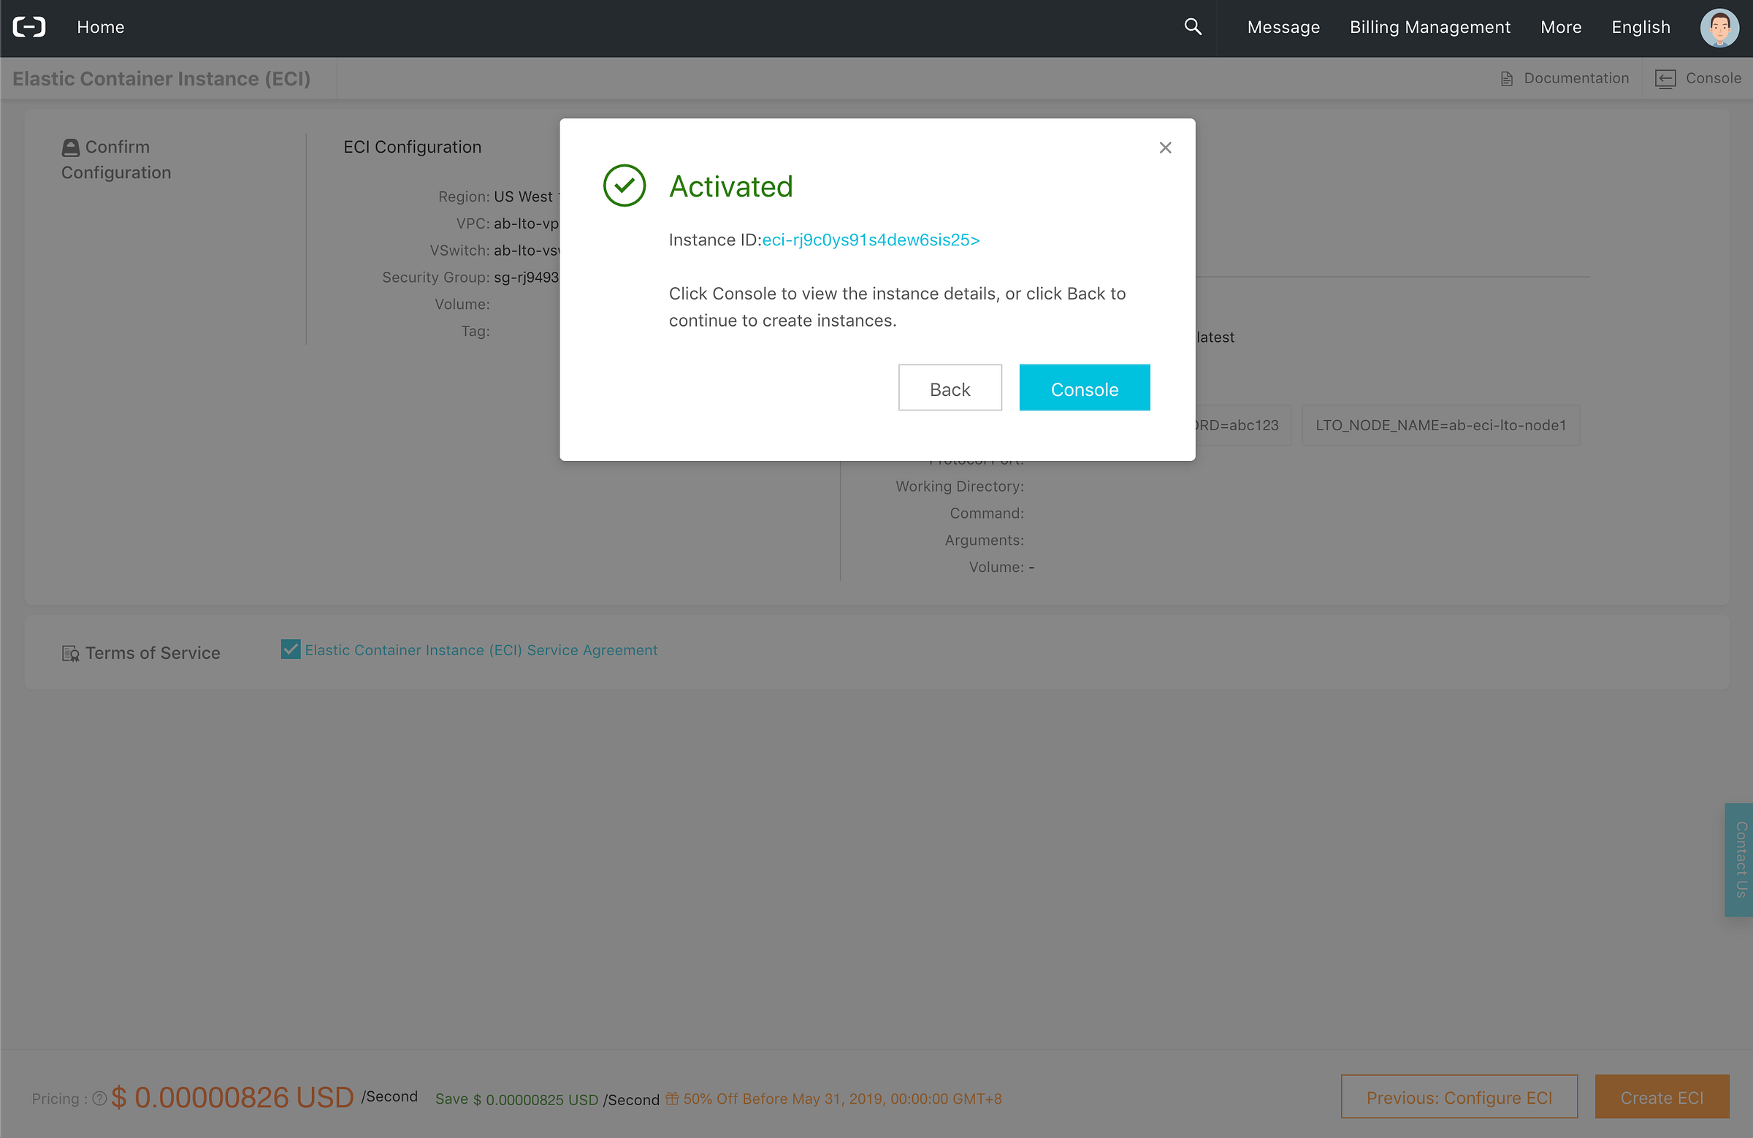The image size is (1753, 1138).
Task: Open Billing Management menu
Action: [x=1429, y=27]
